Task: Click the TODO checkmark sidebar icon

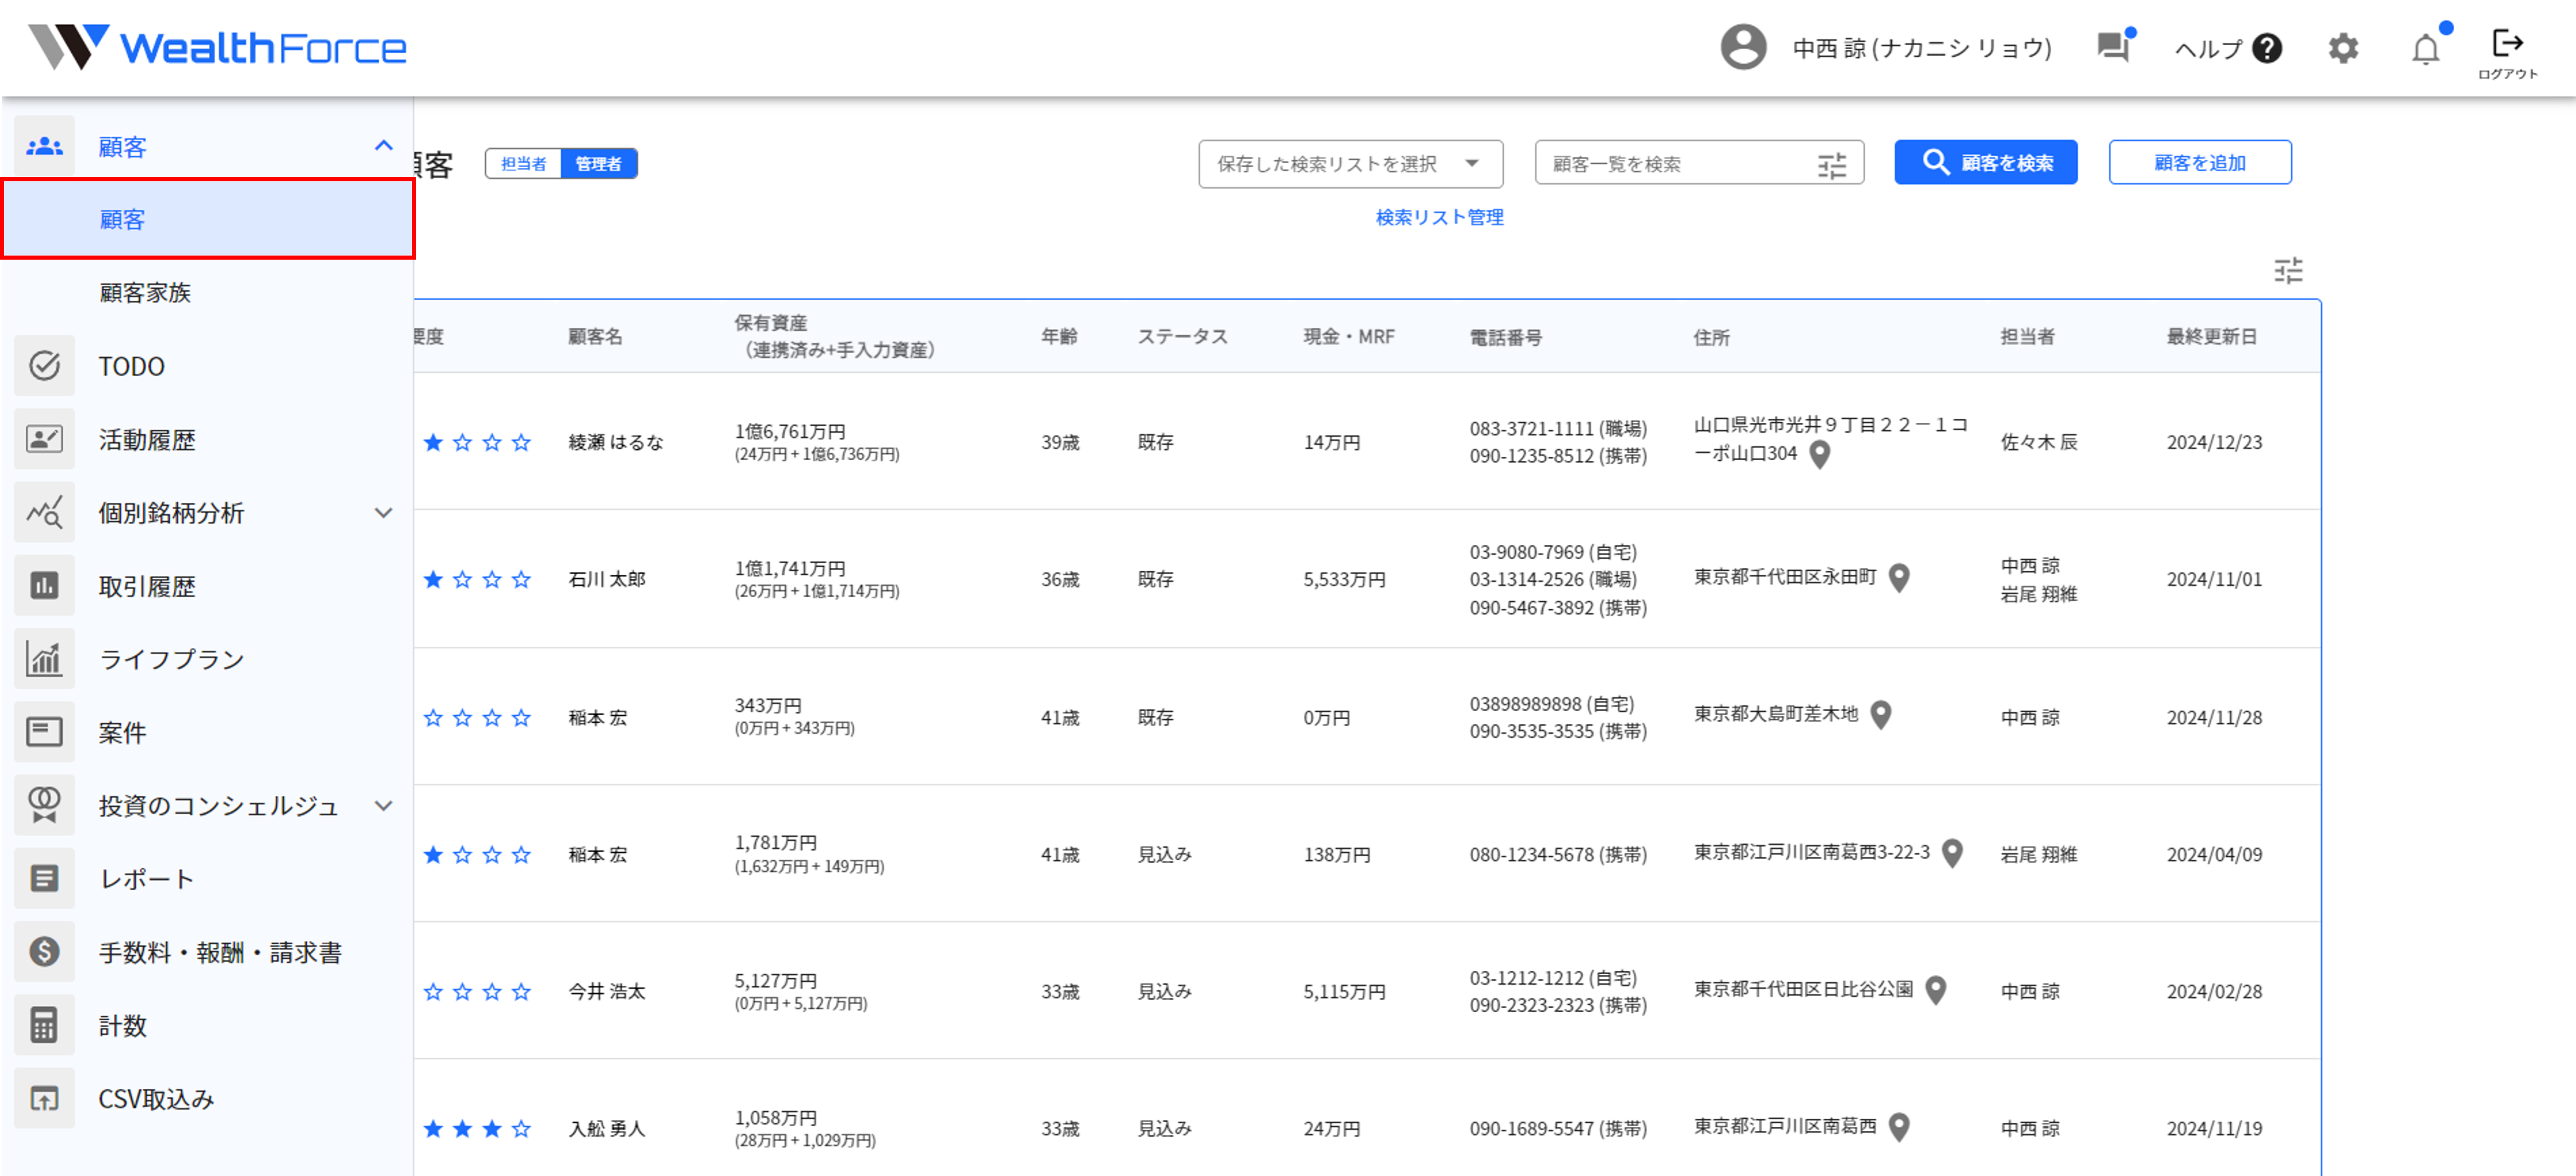Action: click(45, 365)
